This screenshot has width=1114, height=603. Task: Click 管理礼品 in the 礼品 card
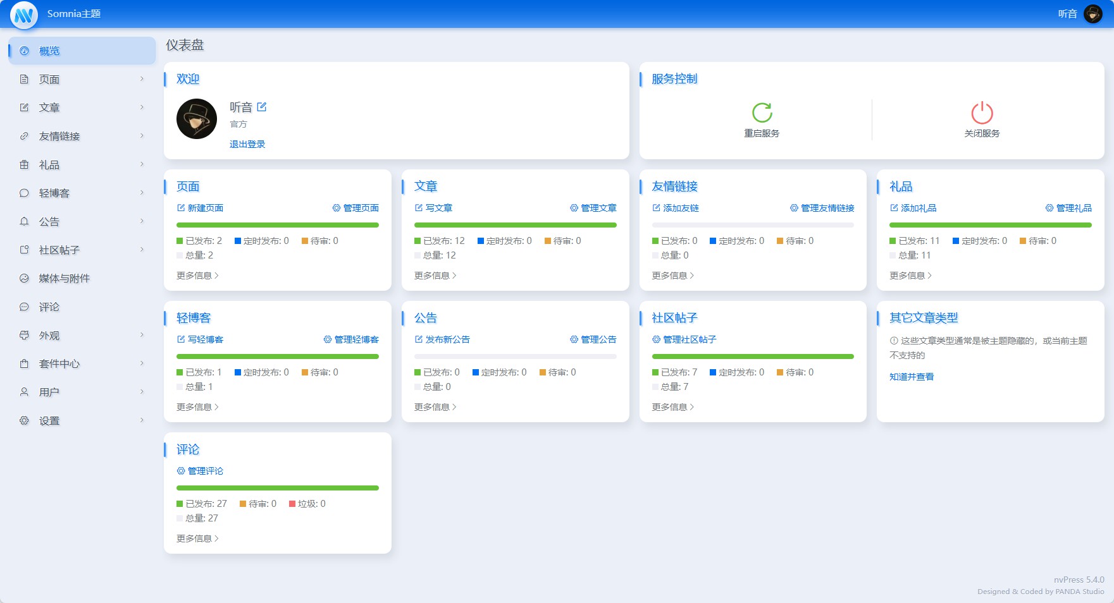point(1068,208)
